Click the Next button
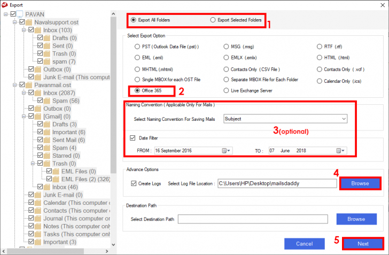 [363, 244]
